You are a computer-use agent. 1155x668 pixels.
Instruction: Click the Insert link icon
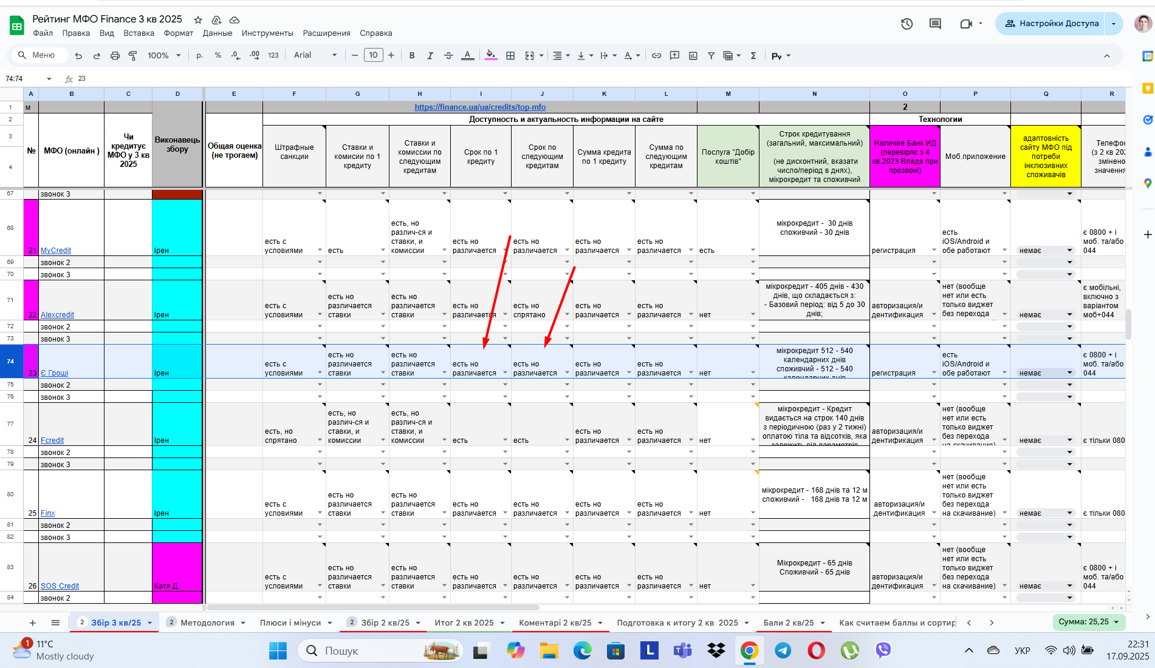click(656, 55)
